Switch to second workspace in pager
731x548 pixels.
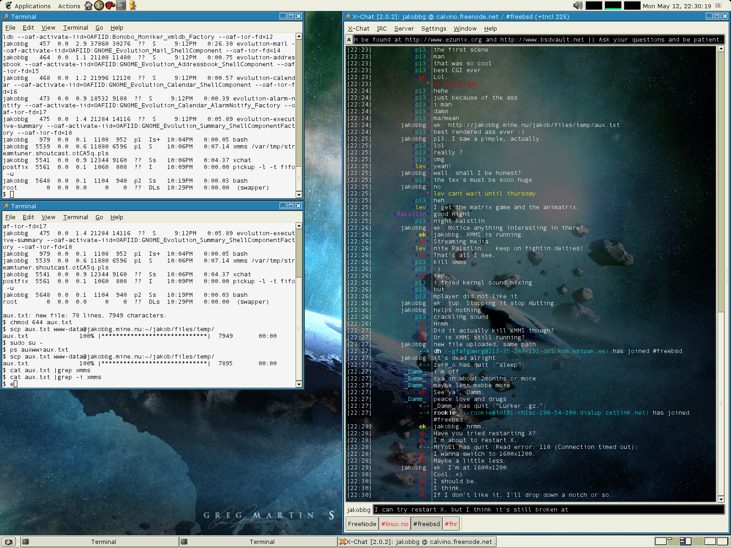[673, 542]
